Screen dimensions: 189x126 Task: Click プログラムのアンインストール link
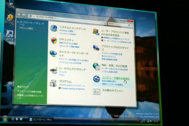72,85
